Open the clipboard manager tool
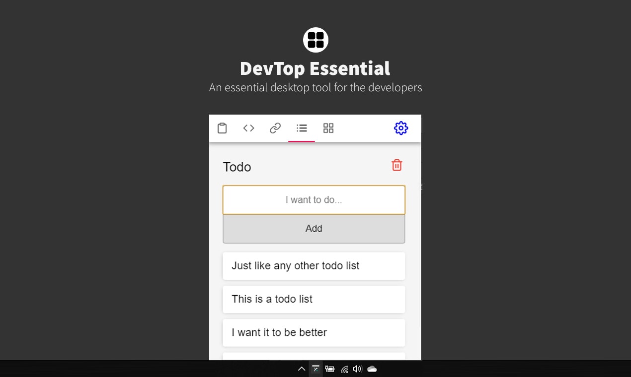The width and height of the screenshot is (631, 377). (x=222, y=127)
